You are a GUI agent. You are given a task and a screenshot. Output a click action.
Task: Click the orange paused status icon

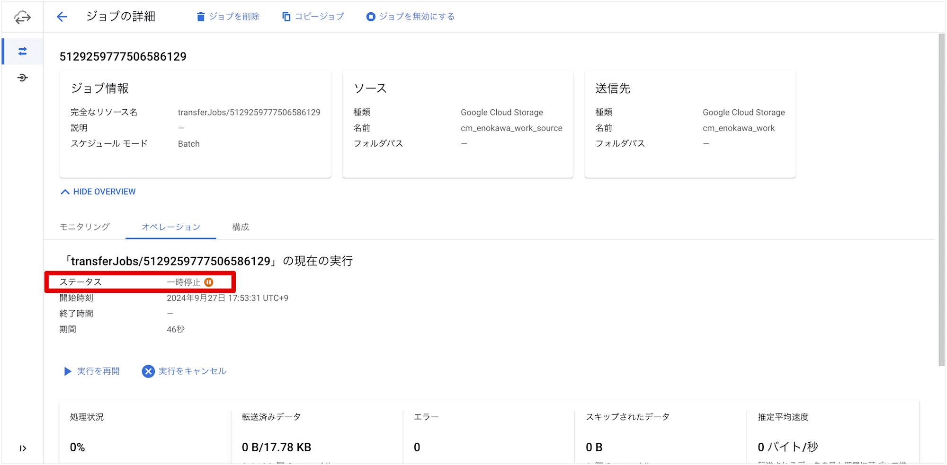(x=209, y=282)
